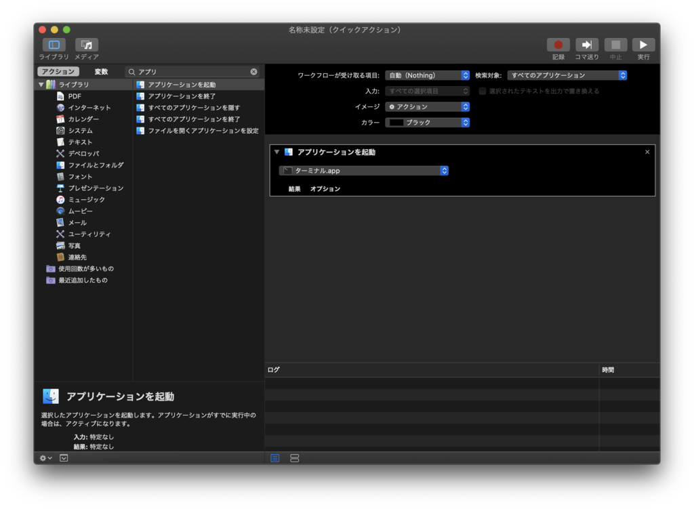Open the 検索対象 application dropdown
The height and width of the screenshot is (509, 694).
pos(567,75)
